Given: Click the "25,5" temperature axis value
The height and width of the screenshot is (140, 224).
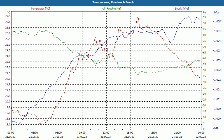Looking at the screenshot, I should click(8, 39).
